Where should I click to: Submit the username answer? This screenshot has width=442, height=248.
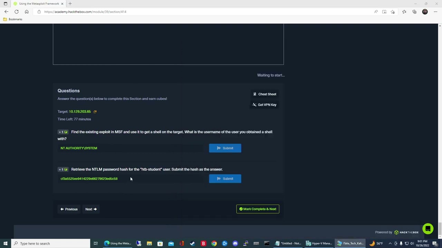225,148
